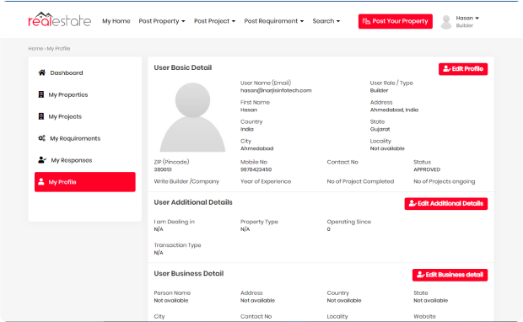The height and width of the screenshot is (322, 523).
Task: Click the Operating Since label
Action: (x=349, y=222)
